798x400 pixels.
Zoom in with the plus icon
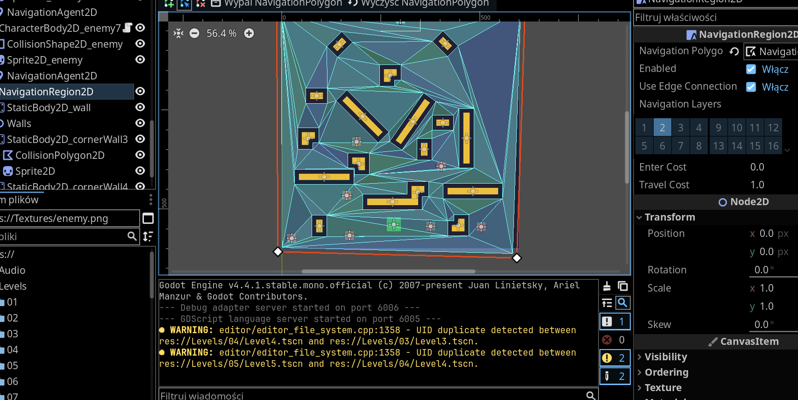point(249,33)
